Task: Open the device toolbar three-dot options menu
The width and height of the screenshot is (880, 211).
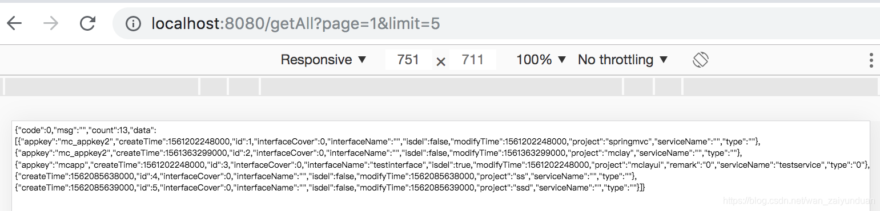Action: pos(871,60)
